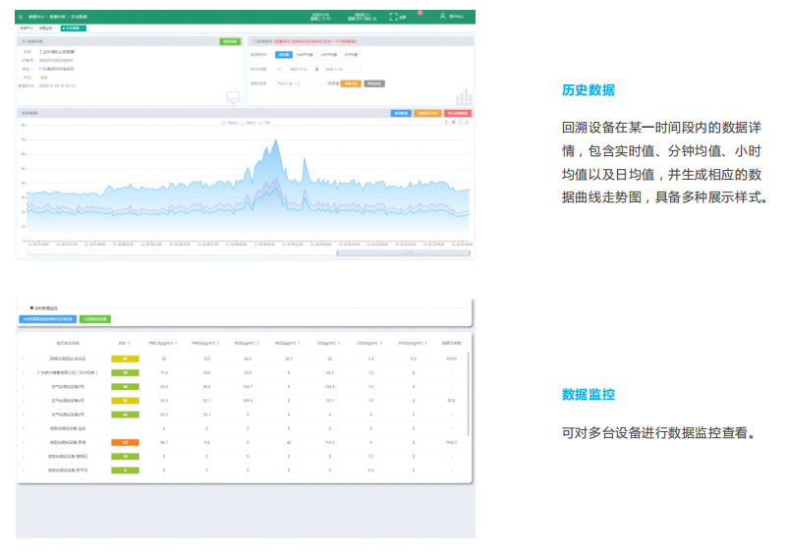Image resolution: width=786 pixels, height=552 pixels.
Task: Sort the table by AQI column
Action: tap(123, 343)
